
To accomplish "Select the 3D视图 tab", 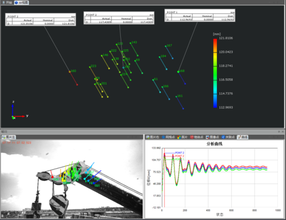I will 21,2.
